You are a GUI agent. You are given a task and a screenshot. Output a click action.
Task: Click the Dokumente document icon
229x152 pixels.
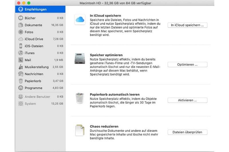(21, 25)
